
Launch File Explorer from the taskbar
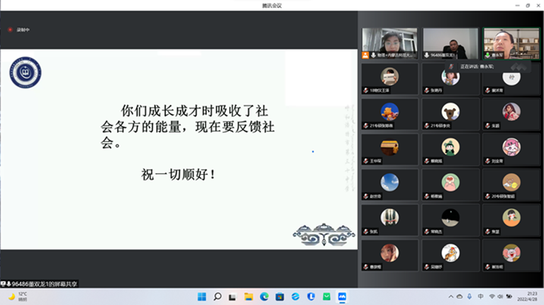pyautogui.click(x=248, y=296)
